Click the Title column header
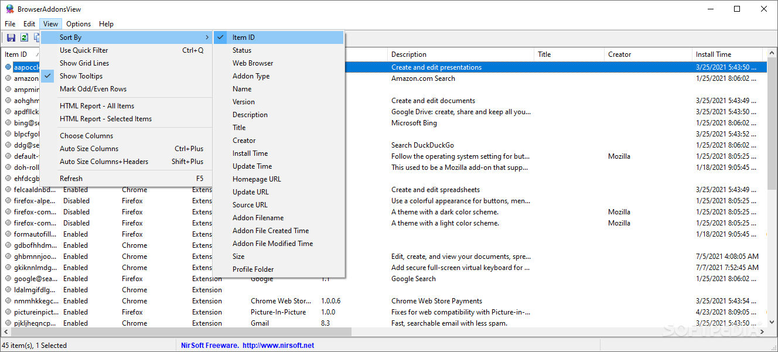Screen dimensions: 778x352 [x=569, y=54]
